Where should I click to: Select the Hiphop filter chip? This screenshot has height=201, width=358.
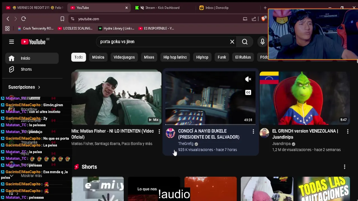coord(202,57)
